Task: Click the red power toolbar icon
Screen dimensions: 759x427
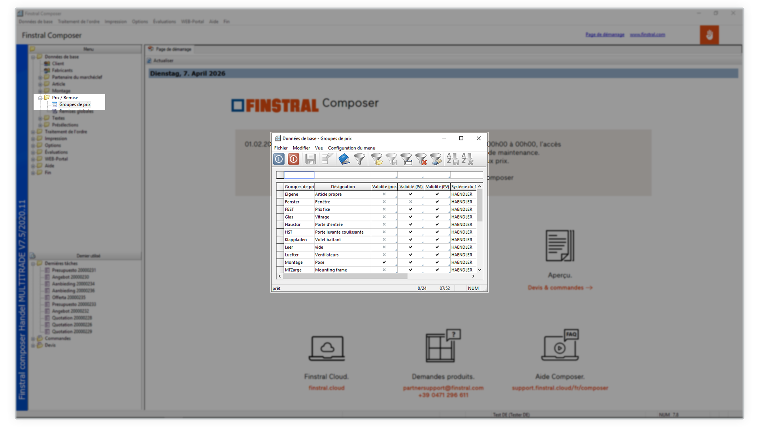Action: [293, 159]
